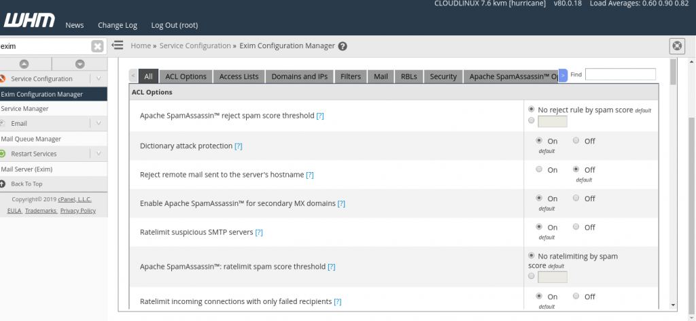Turn On reject remote mail to hostname
This screenshot has height=321, width=696.
539,169
